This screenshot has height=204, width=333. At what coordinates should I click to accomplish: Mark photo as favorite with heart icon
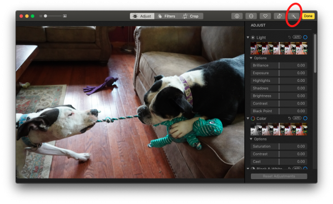click(x=265, y=16)
